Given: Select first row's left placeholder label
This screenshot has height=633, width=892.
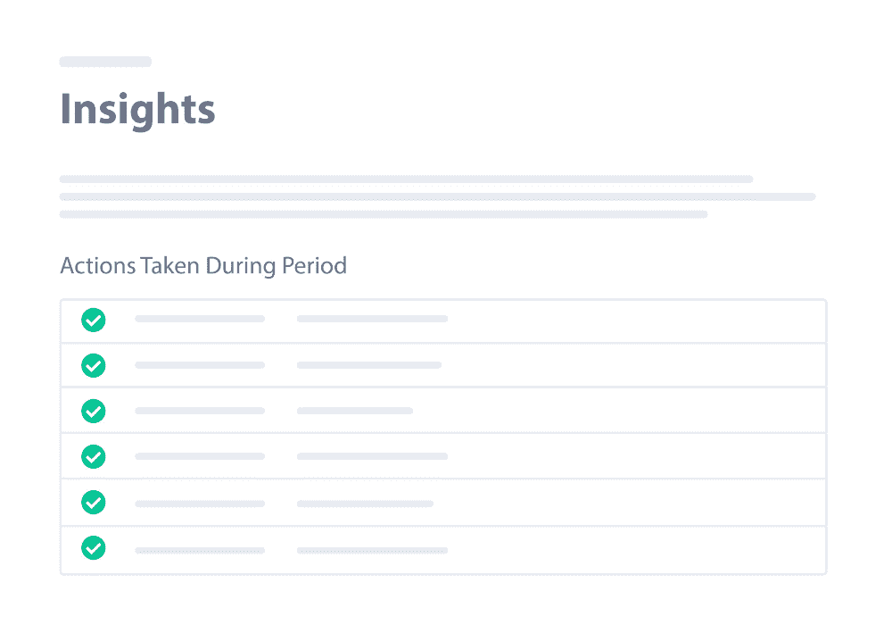Looking at the screenshot, I should [200, 319].
